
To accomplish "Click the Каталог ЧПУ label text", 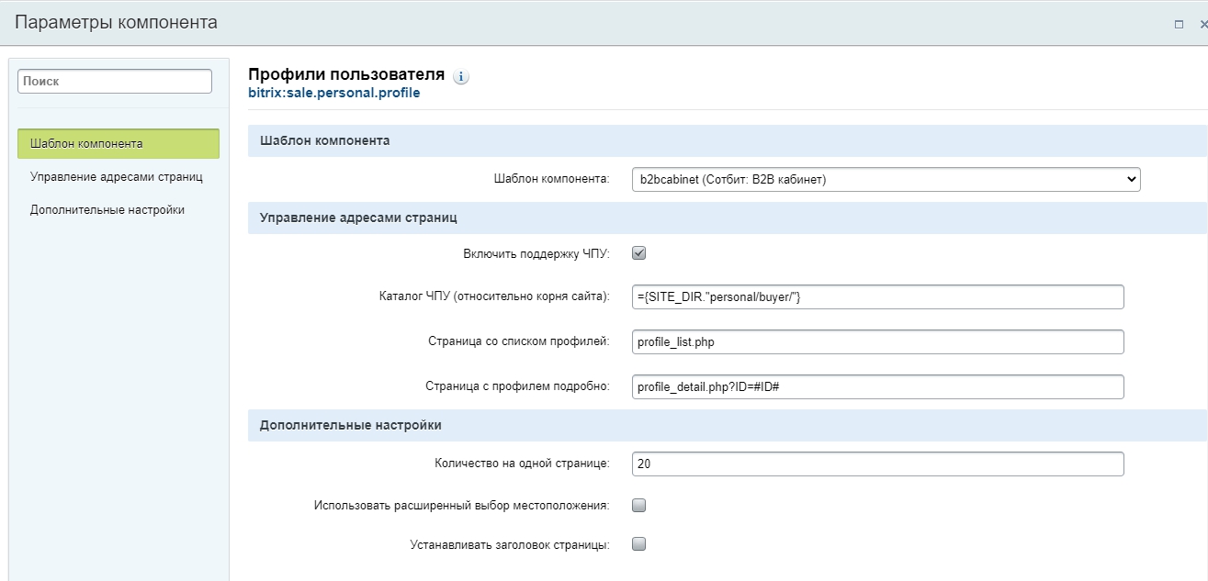I will [494, 296].
